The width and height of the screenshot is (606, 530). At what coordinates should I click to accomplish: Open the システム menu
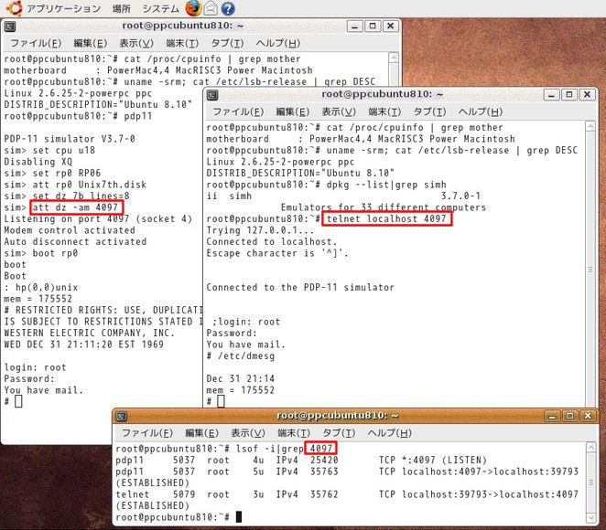161,8
